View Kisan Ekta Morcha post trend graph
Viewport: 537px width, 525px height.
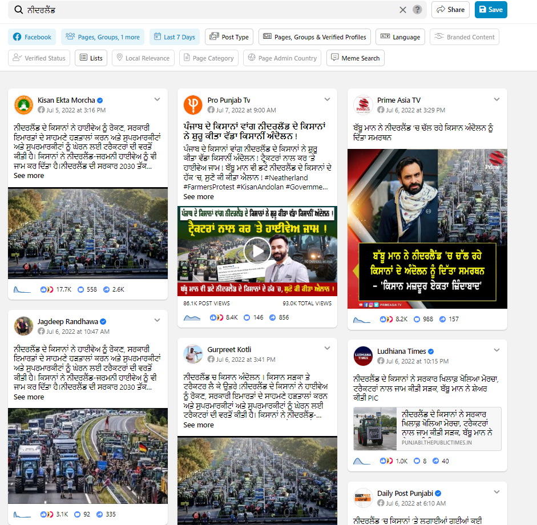point(22,290)
